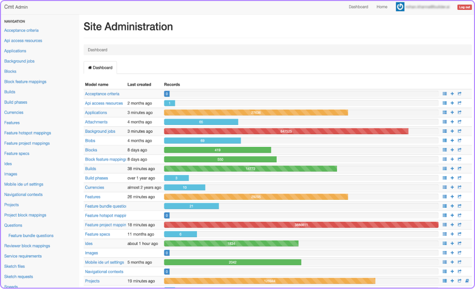Plus icon in Ides row
Viewport: 475px width, 289px height.
pos(452,243)
